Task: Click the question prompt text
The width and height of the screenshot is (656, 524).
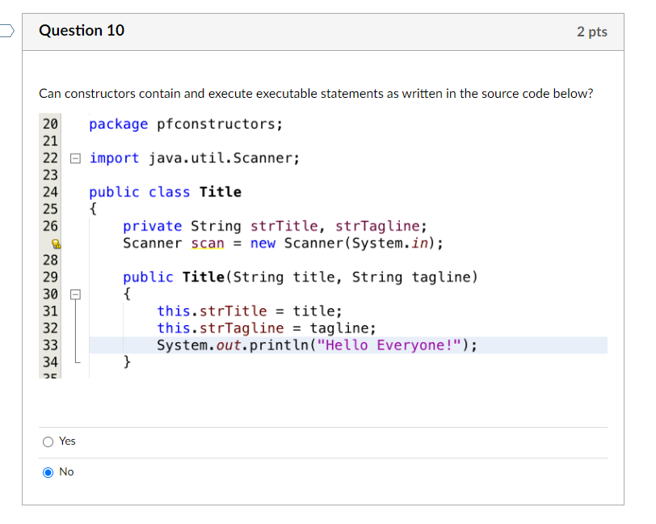Action: [317, 94]
